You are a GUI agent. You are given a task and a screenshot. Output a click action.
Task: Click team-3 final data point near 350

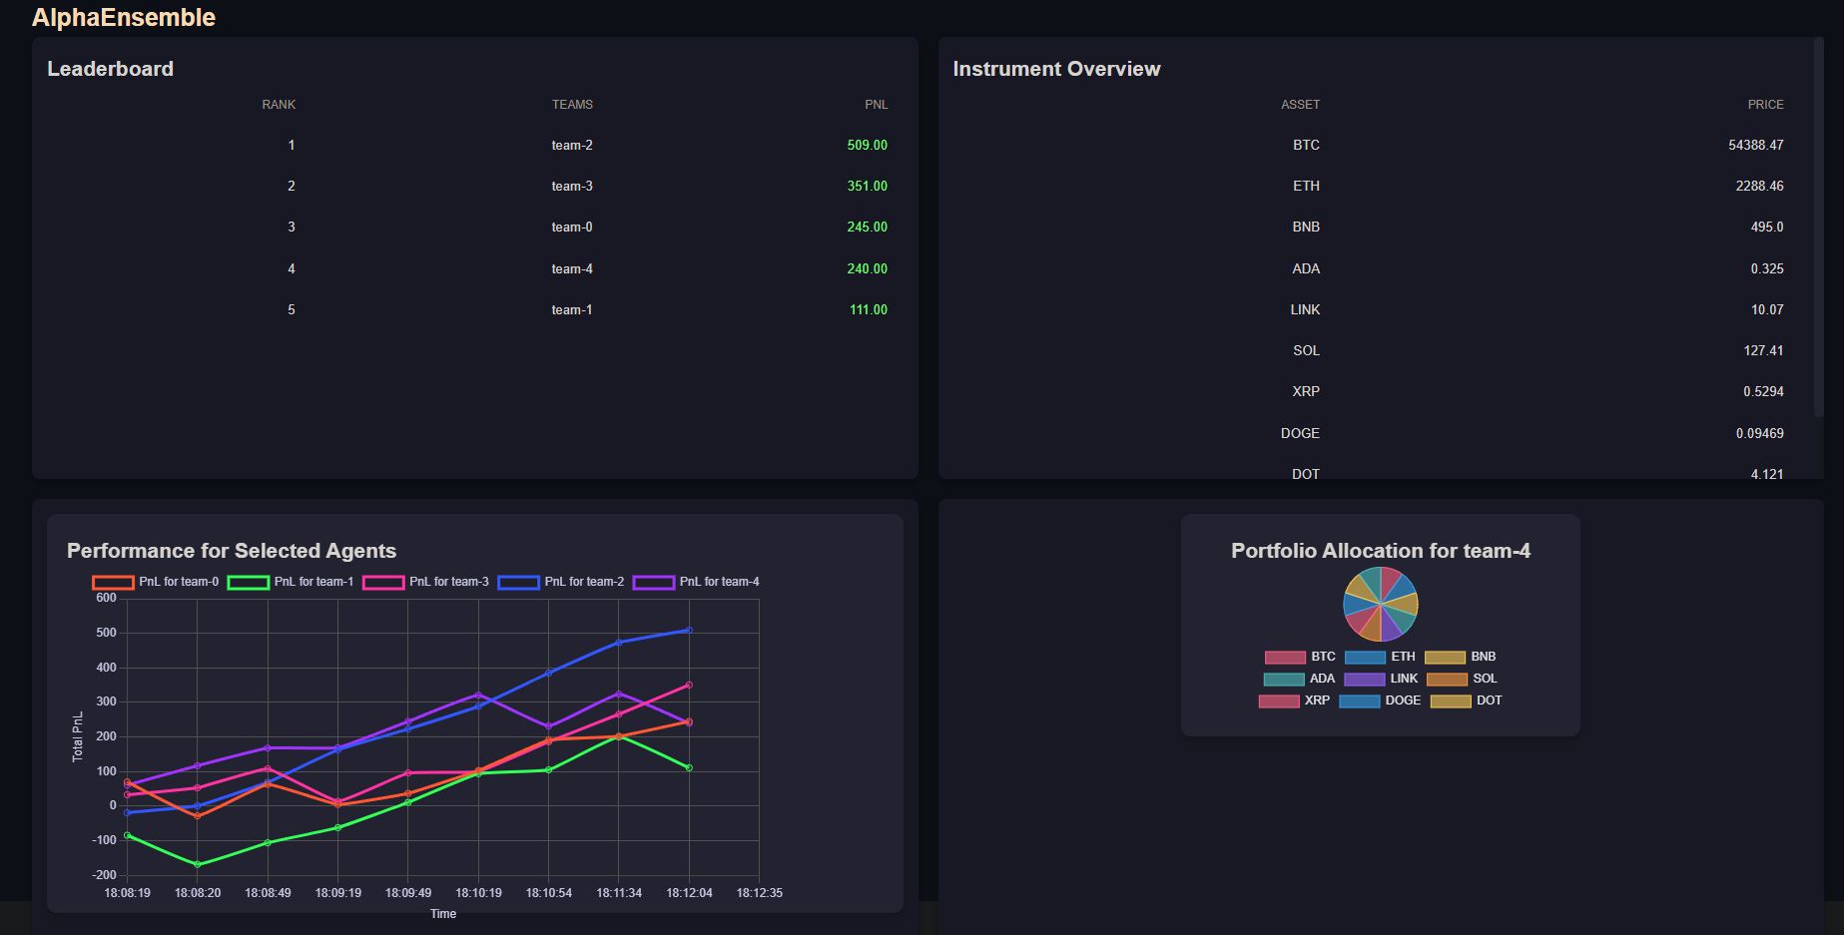pos(689,685)
